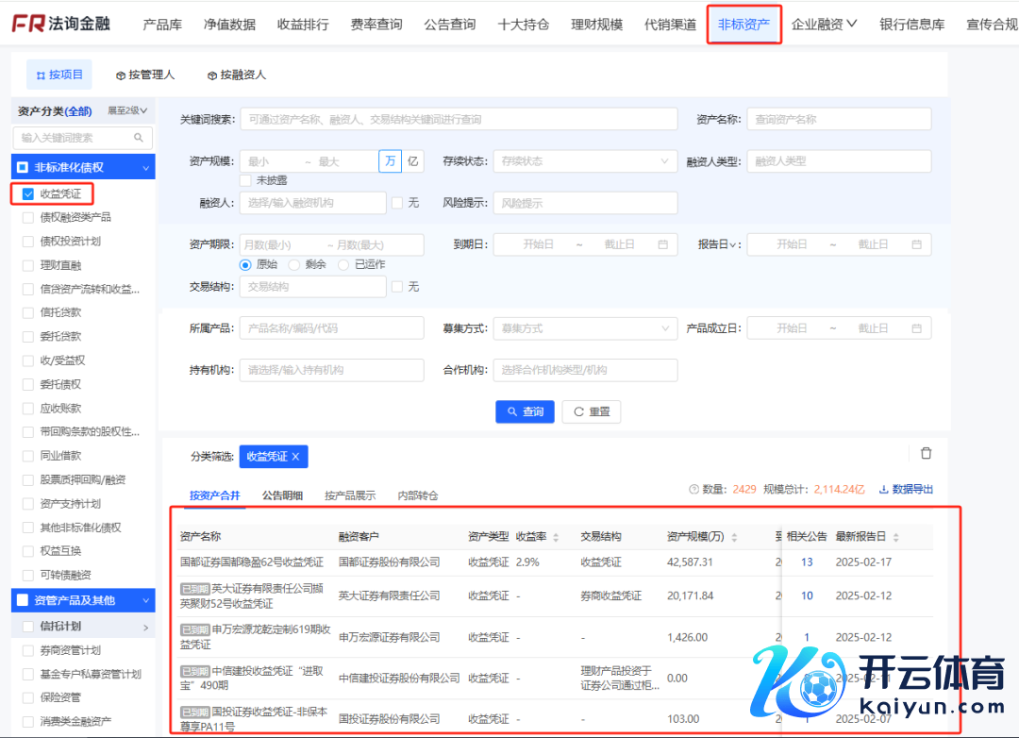Screen dimensions: 1019x738
Task: Open the 存续状态 dropdown
Action: [x=584, y=161]
